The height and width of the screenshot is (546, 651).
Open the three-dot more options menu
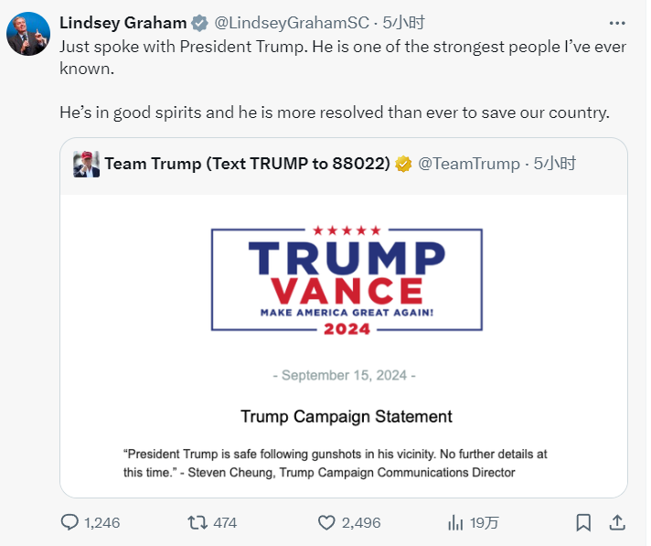coord(617,23)
